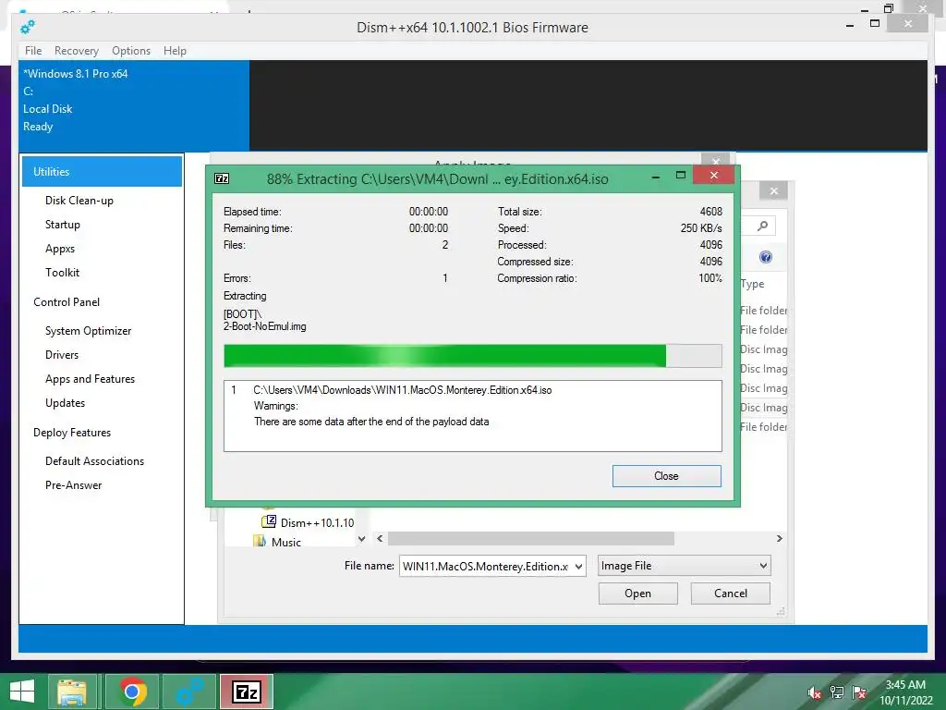Open System Optimizer
Viewport: 946px width, 710px height.
click(88, 331)
